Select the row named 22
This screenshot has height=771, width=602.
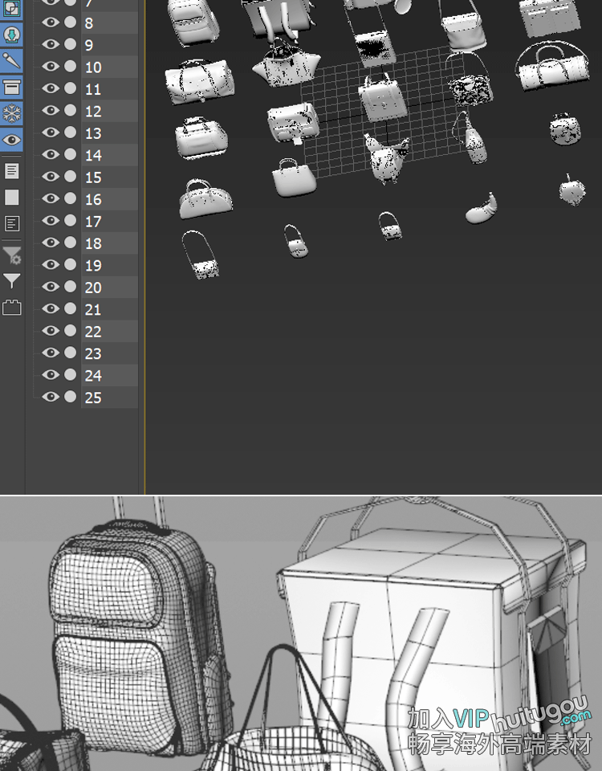point(109,332)
